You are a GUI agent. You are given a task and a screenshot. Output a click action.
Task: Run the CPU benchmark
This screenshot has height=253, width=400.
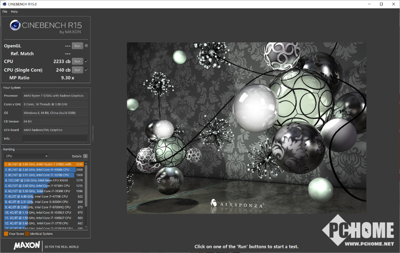coord(77,62)
